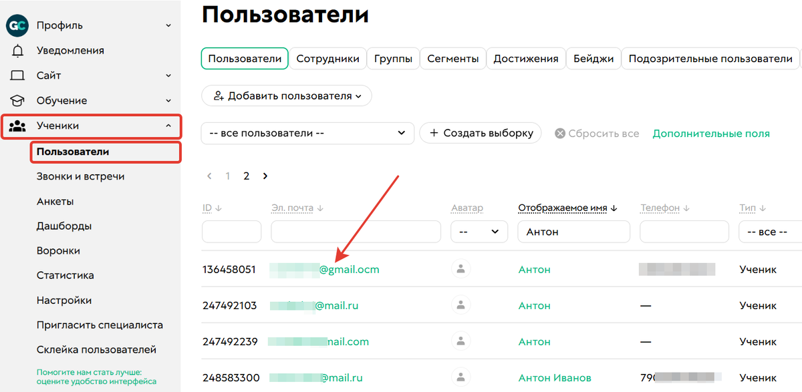The width and height of the screenshot is (802, 392).
Task: Click the Отображаемое имя filter field containing 'Антон'
Action: (573, 231)
